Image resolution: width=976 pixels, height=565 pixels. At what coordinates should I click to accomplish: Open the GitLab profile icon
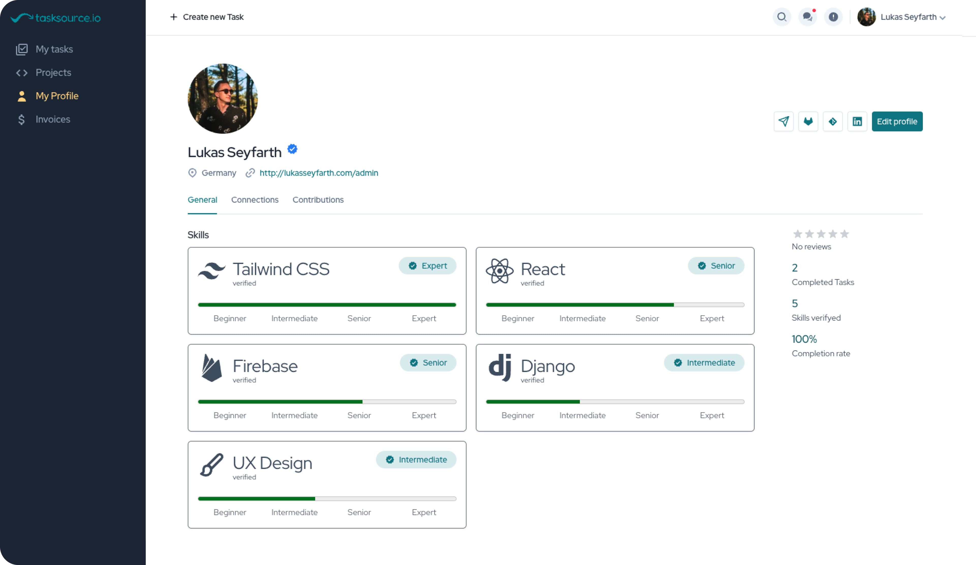click(x=808, y=121)
